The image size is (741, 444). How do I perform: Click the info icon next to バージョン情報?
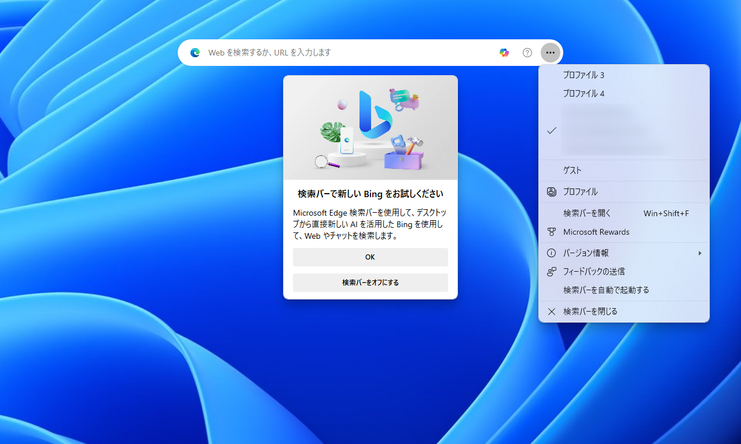(551, 253)
